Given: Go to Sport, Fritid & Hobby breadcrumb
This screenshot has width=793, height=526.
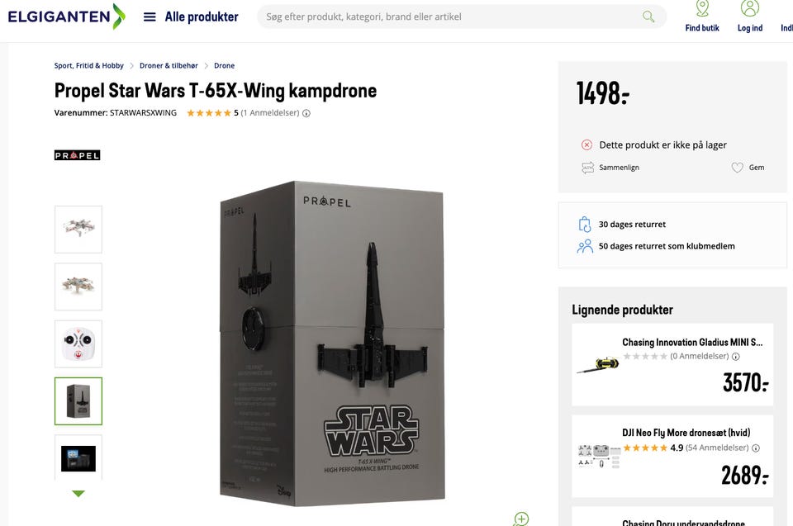Looking at the screenshot, I should pos(89,66).
